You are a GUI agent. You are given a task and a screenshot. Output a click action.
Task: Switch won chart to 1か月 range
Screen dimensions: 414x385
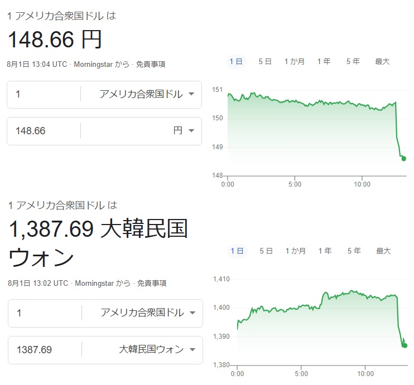pyautogui.click(x=296, y=251)
